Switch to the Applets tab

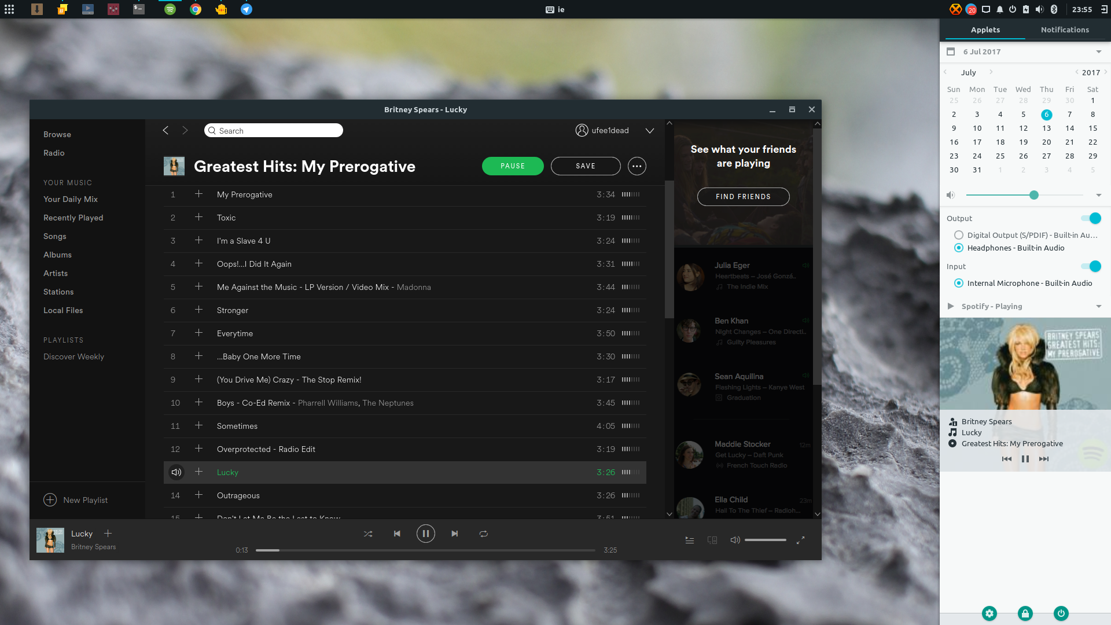(x=985, y=30)
